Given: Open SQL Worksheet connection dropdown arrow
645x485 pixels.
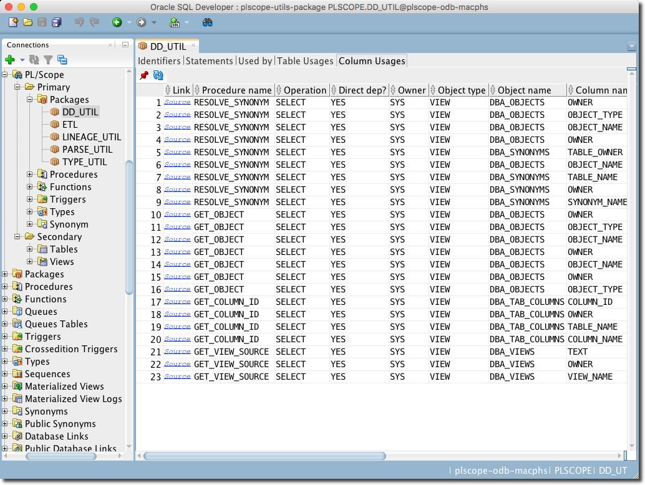Looking at the screenshot, I should pyautogui.click(x=187, y=22).
